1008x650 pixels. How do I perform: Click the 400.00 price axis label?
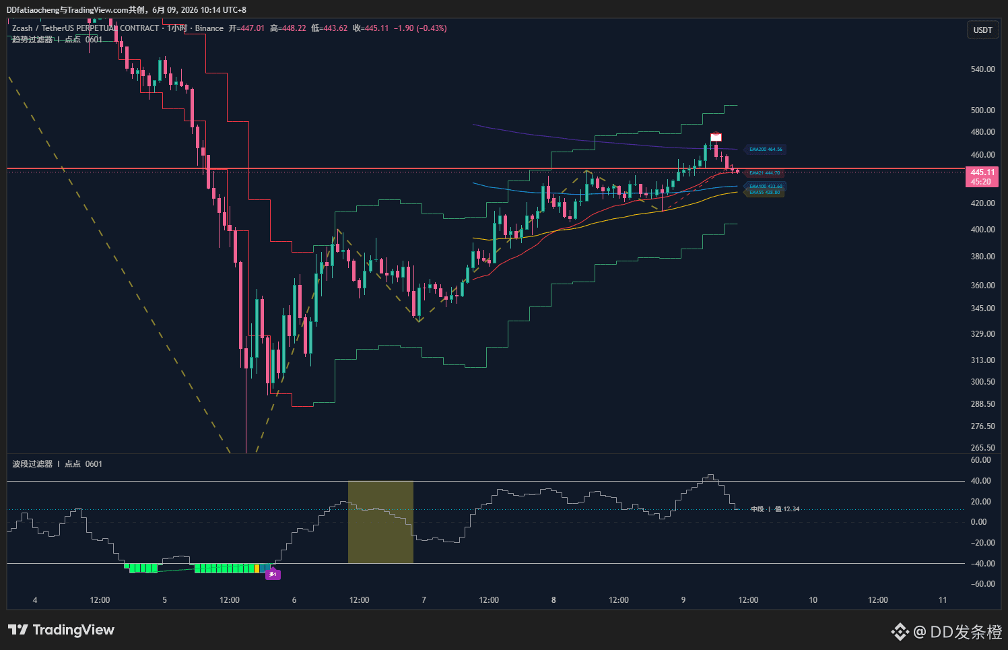(x=982, y=230)
